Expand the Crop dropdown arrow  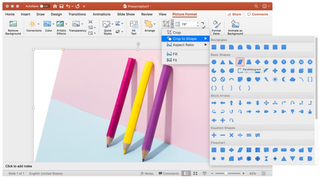[172, 24]
